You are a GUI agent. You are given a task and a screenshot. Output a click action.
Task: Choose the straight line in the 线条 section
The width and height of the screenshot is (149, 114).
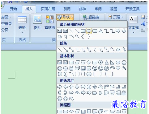(x=60, y=50)
